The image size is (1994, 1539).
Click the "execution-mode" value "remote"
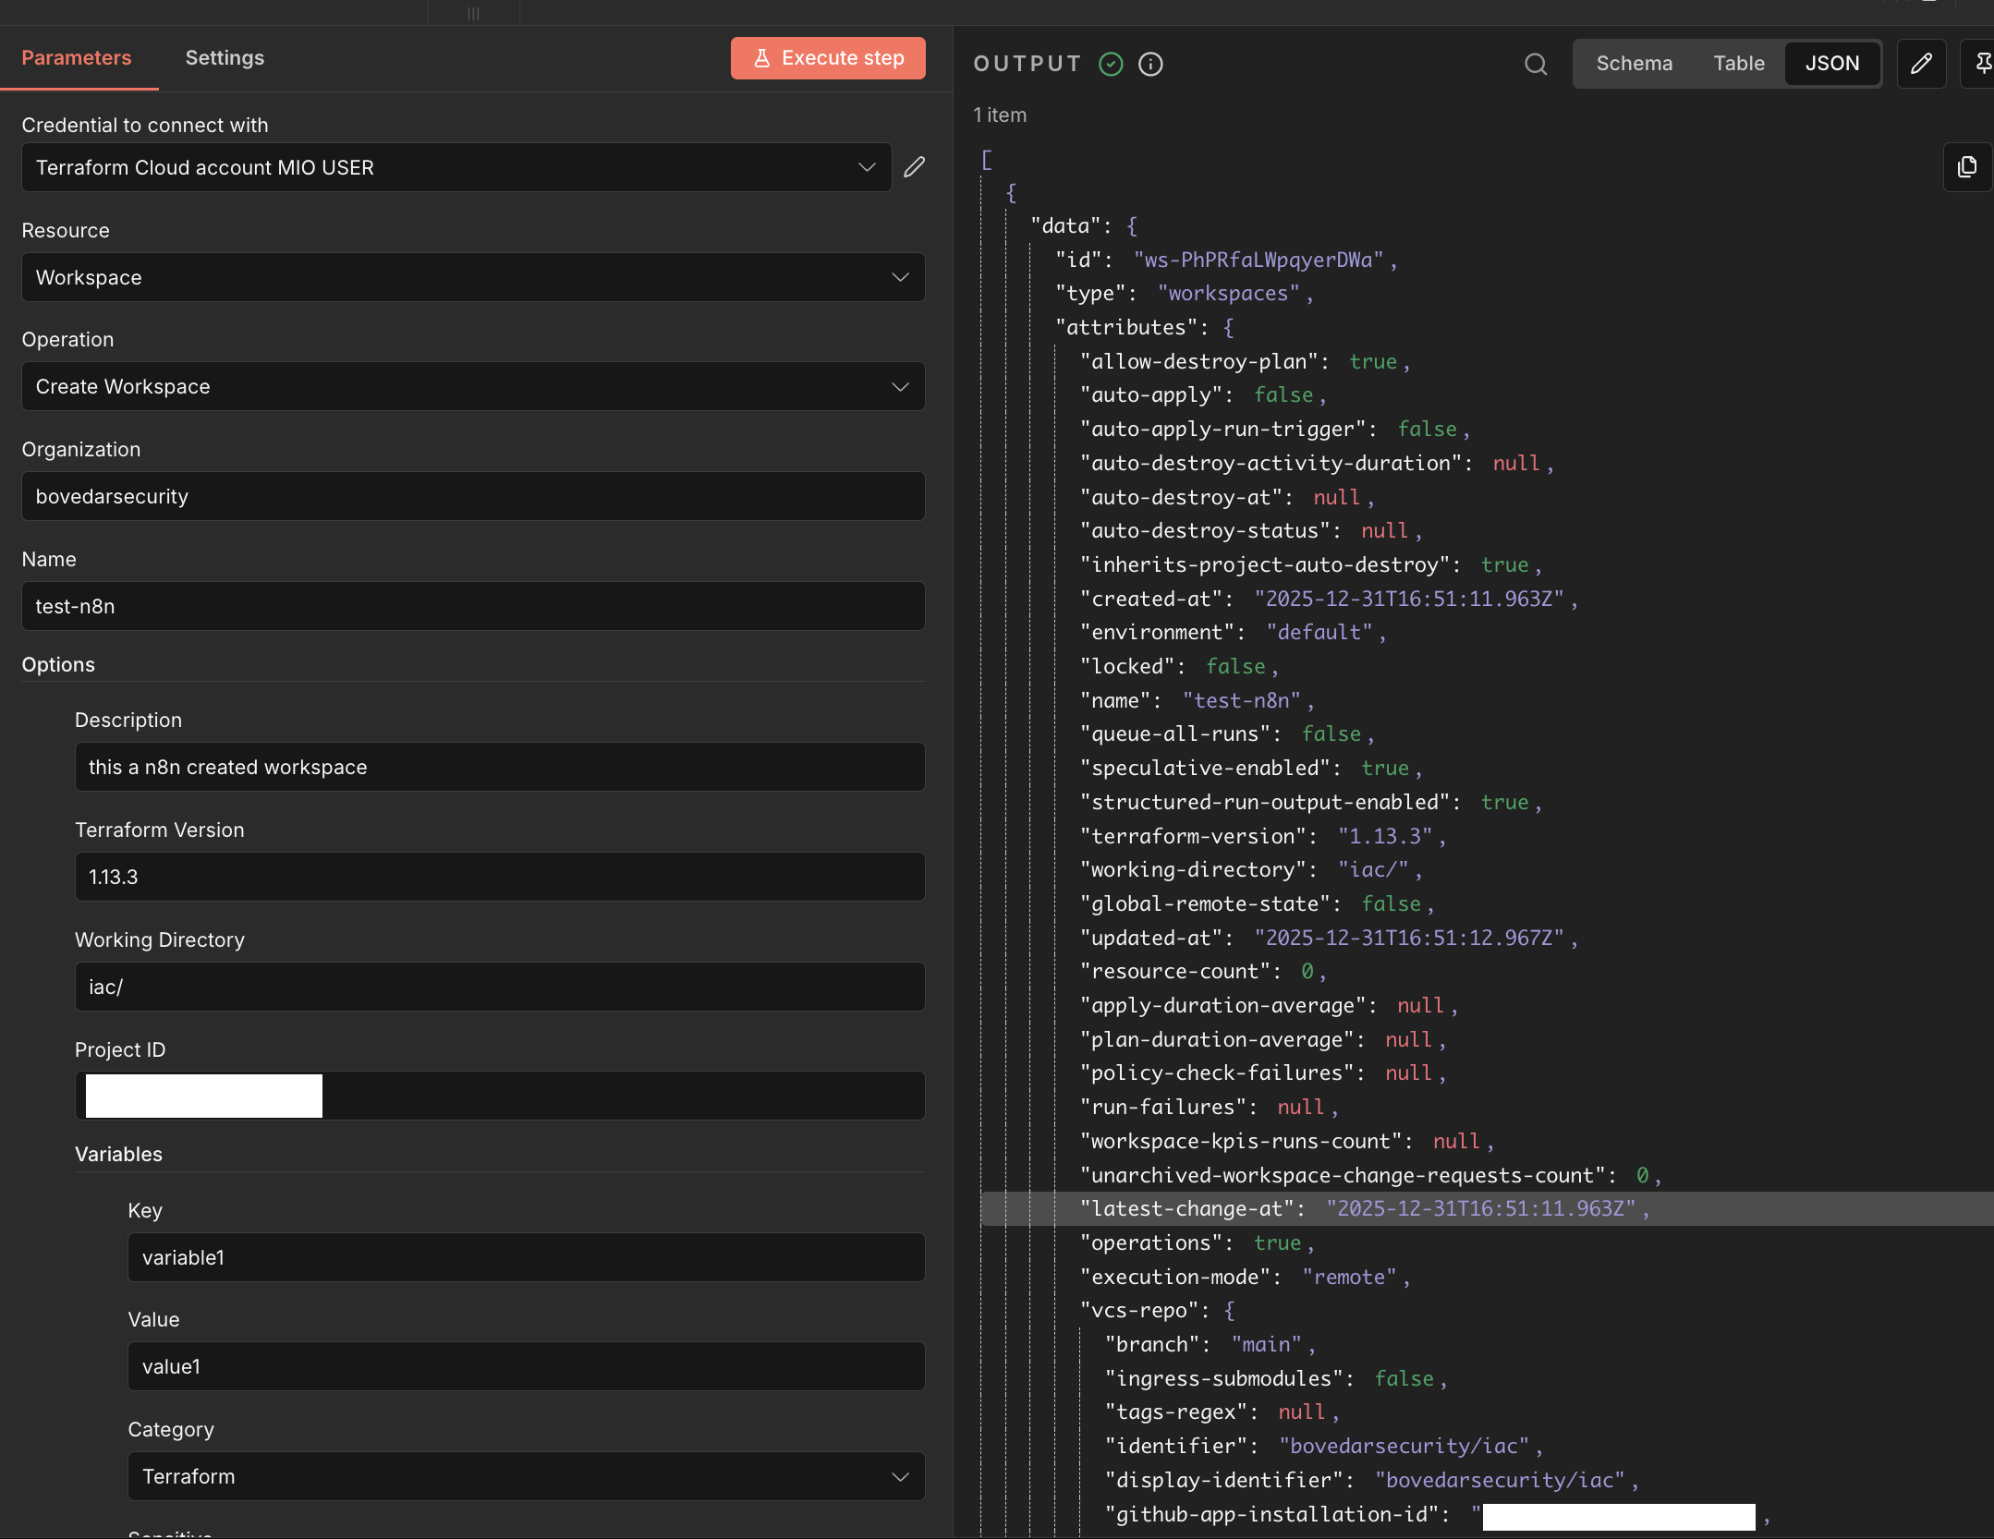1349,1277
